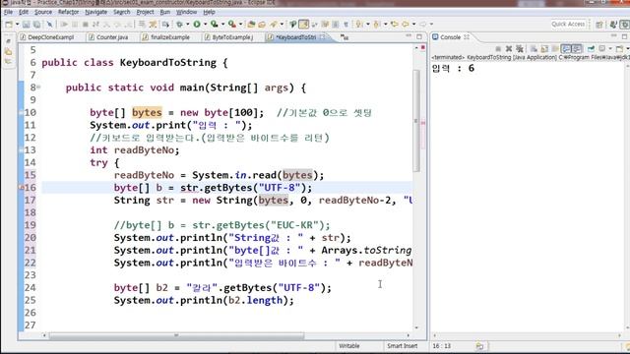Open the Run dropdown arrow
This screenshot has height=354, width=630.
pos(206,24)
